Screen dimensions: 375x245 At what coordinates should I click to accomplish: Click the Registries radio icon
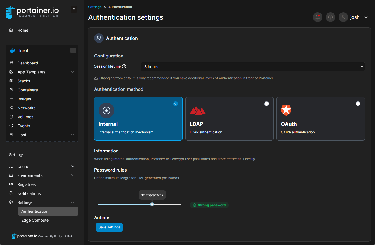point(11,184)
